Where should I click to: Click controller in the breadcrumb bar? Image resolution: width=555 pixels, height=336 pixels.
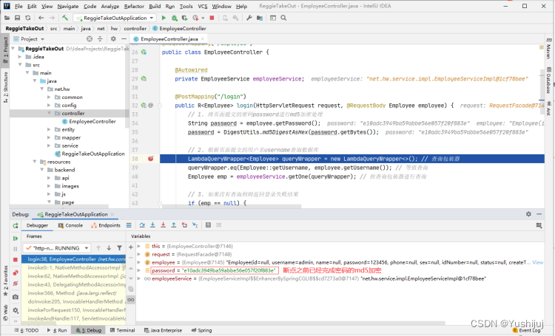point(135,29)
